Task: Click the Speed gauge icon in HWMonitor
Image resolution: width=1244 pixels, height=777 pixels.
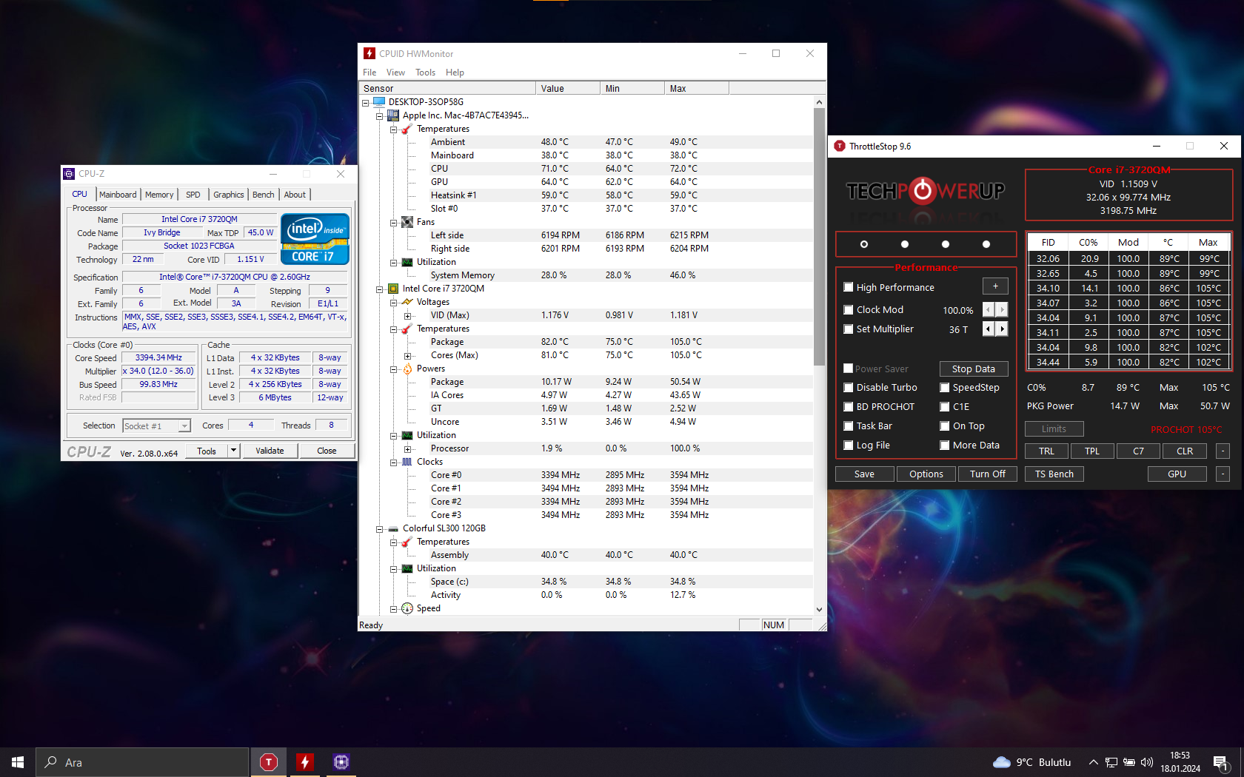Action: [x=407, y=608]
